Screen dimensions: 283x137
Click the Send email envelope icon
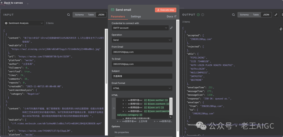[113, 10]
